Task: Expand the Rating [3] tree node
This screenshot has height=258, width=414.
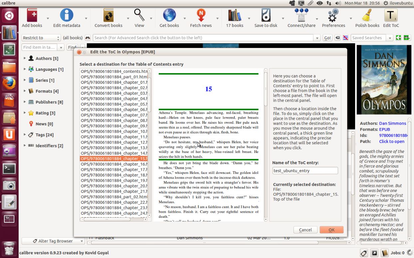Action: click(25, 113)
